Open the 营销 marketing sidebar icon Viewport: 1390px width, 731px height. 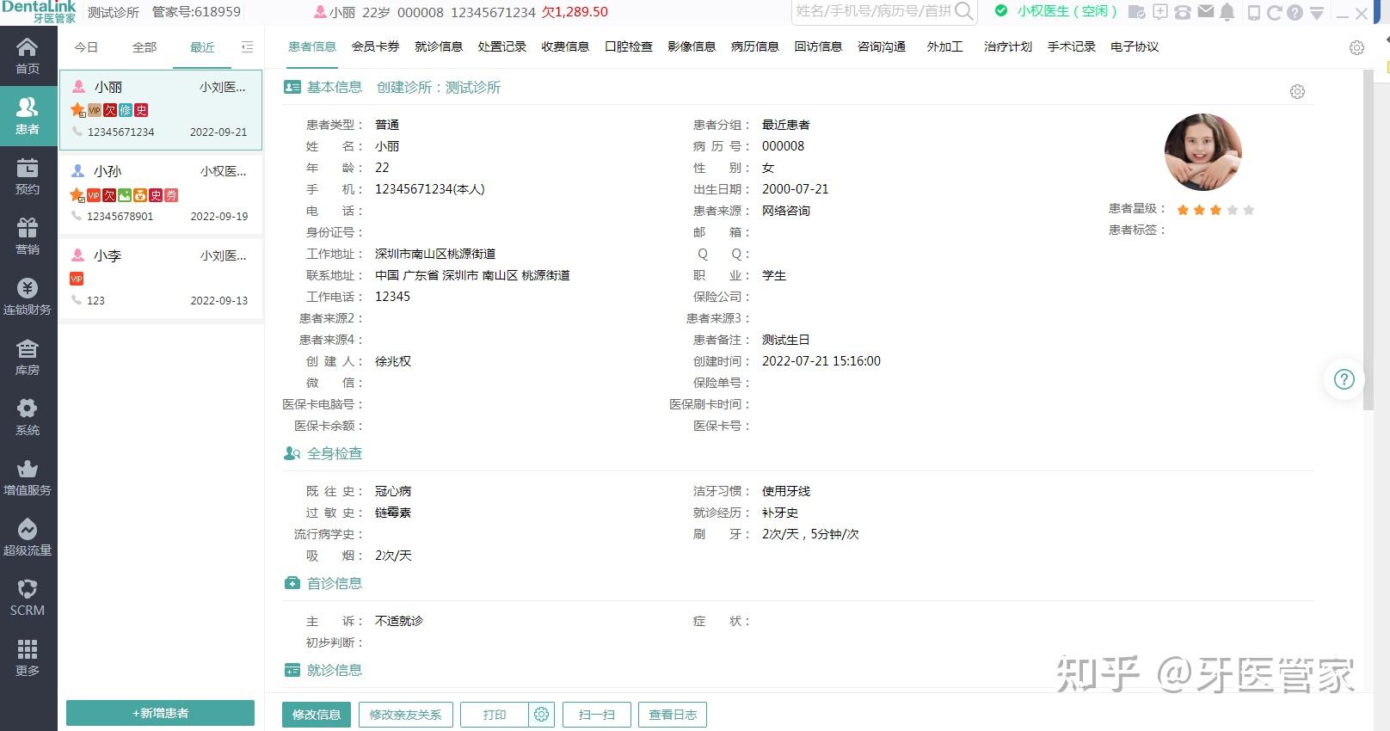[x=28, y=236]
